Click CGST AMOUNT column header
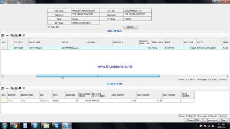The height and width of the screenshot is (129, 230). coord(124,95)
